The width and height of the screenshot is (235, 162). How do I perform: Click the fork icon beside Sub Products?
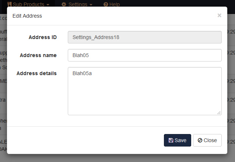coord(9,4)
